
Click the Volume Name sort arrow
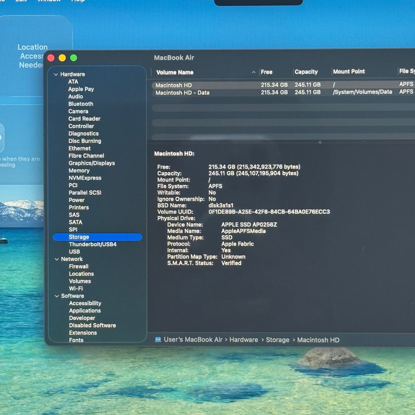[x=253, y=72]
